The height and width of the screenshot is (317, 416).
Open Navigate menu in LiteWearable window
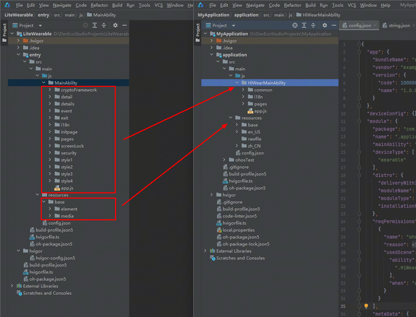coord(62,5)
